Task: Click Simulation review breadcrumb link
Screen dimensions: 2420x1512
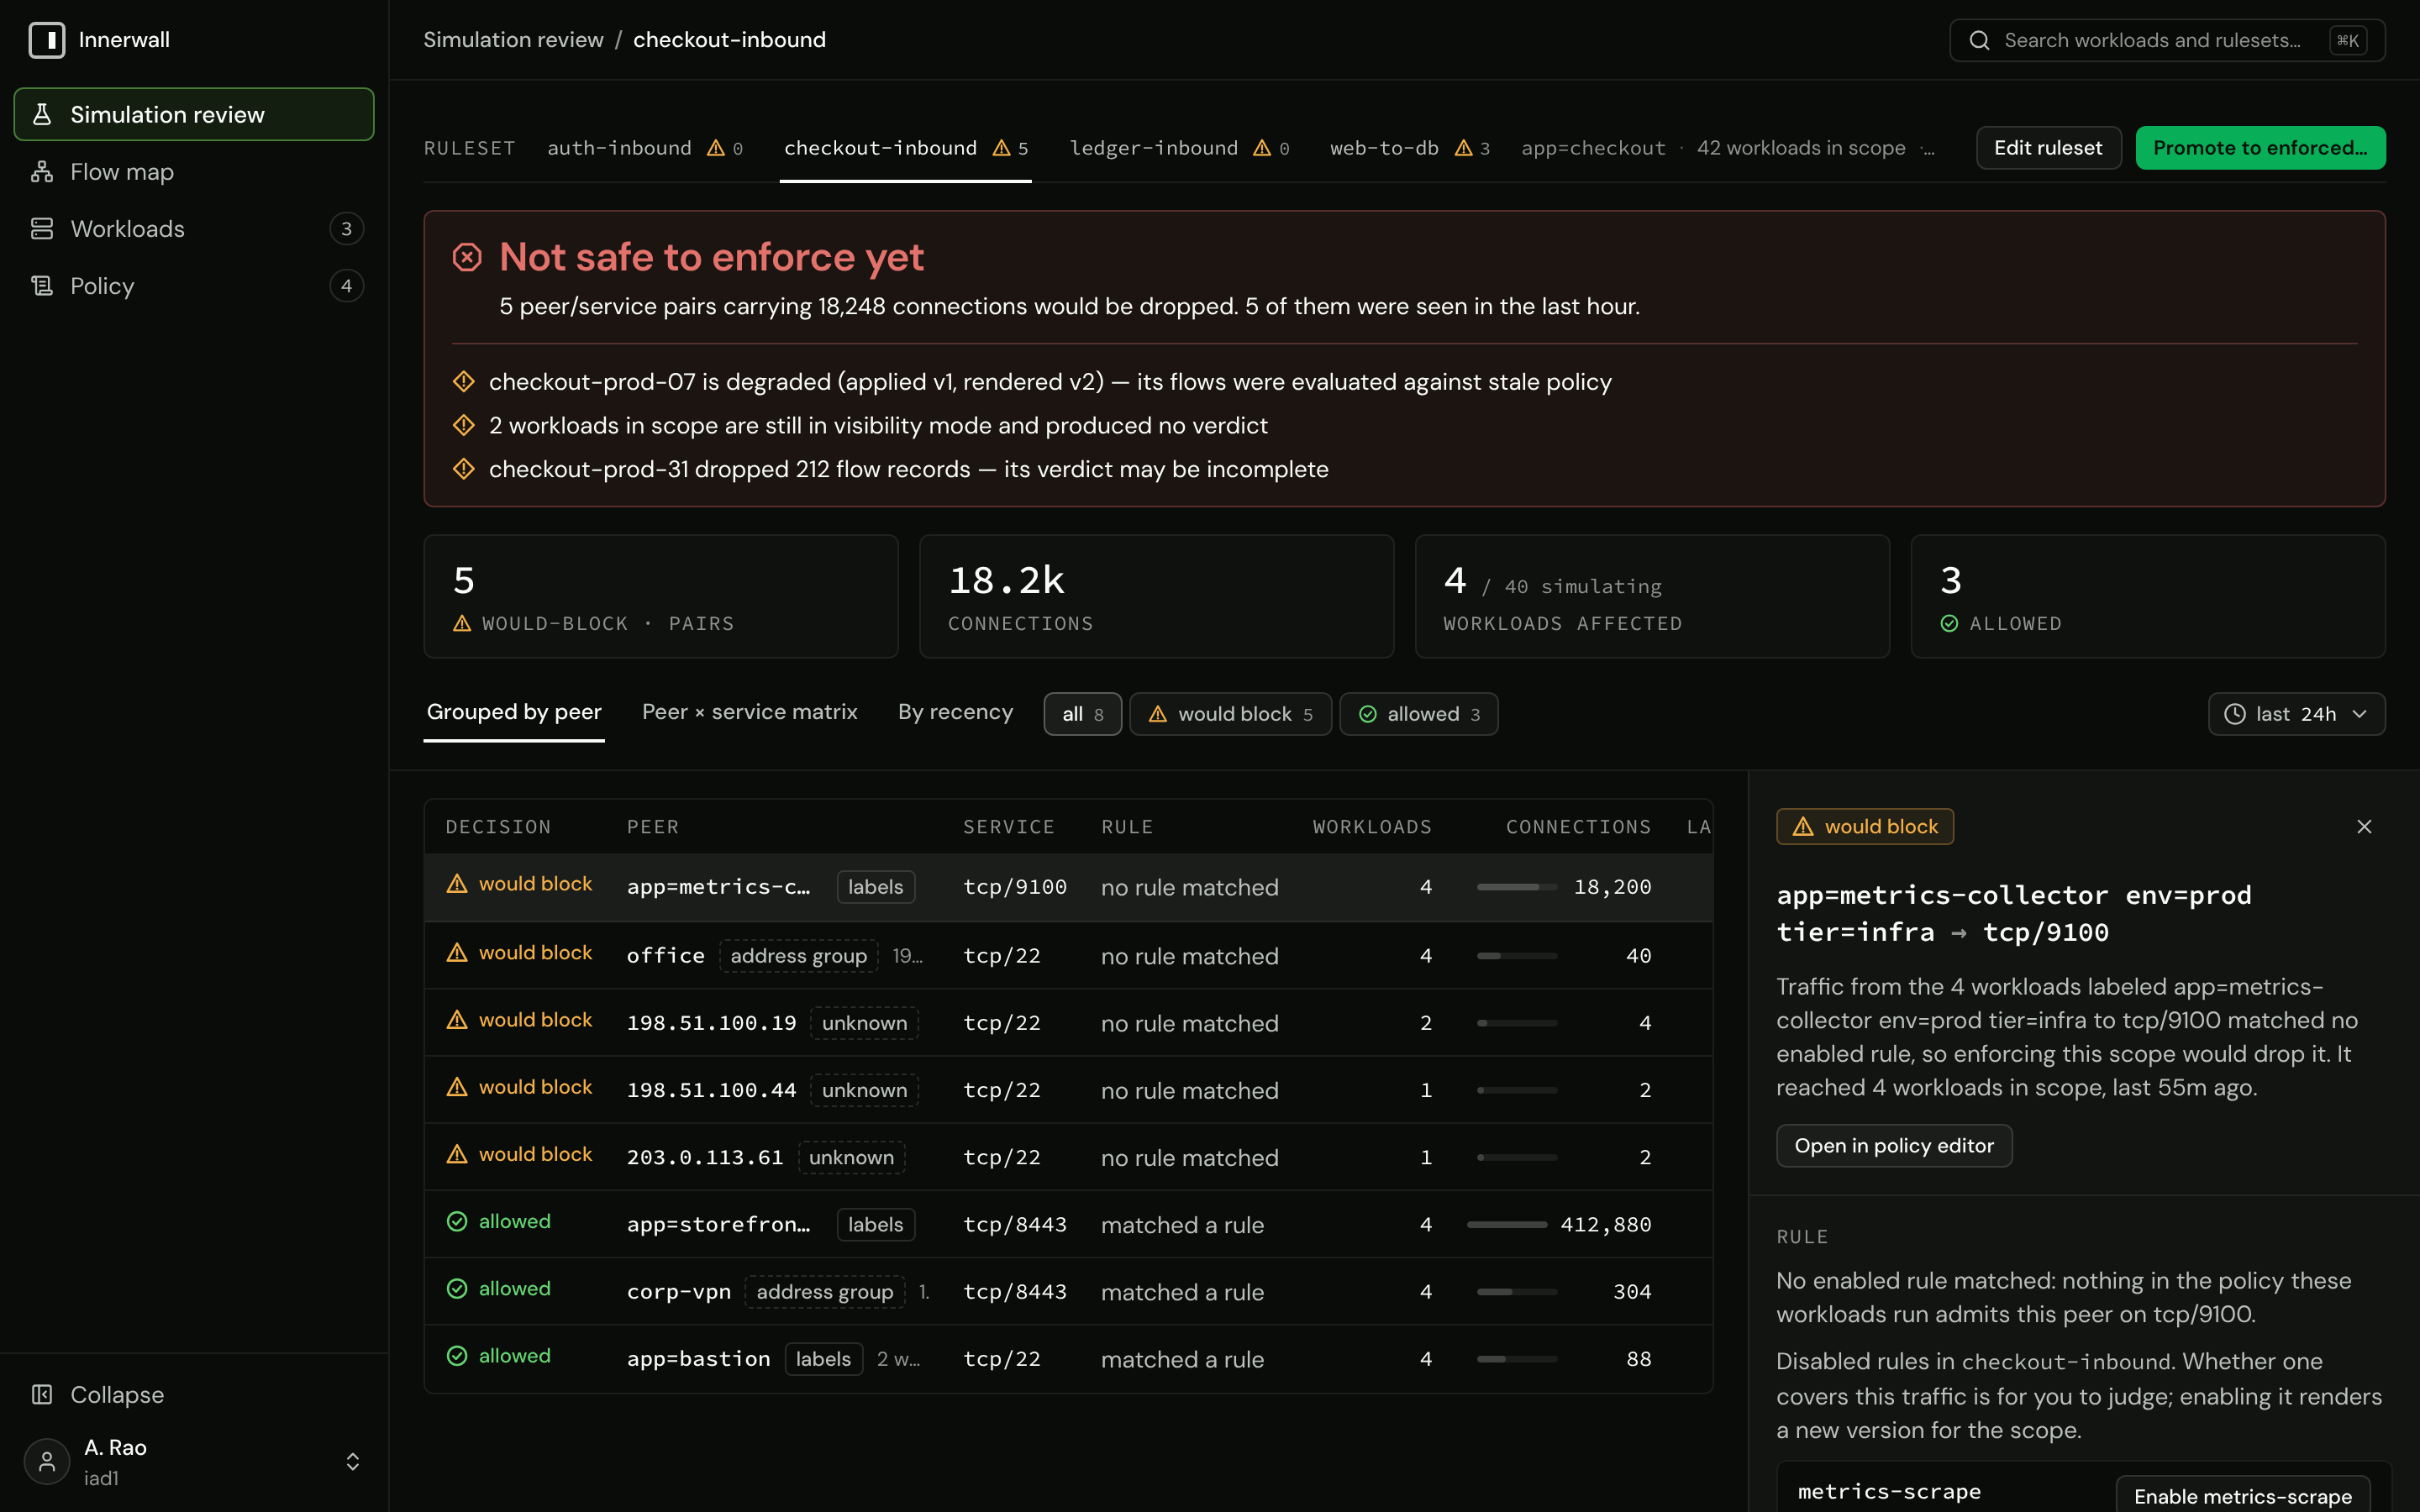Action: (x=513, y=40)
